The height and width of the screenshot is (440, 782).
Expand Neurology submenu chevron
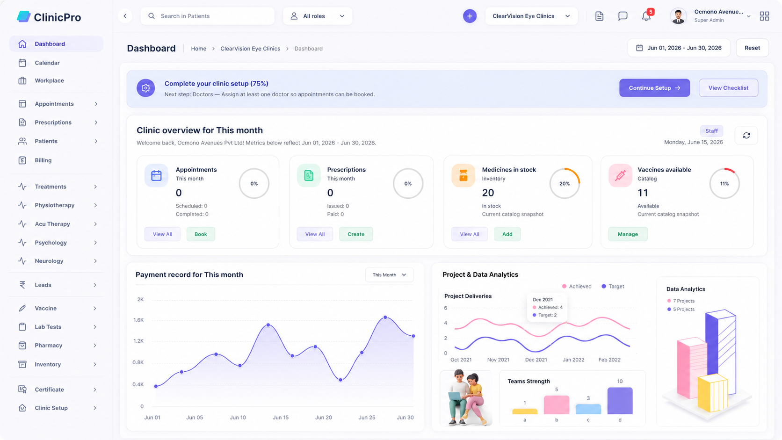coord(95,261)
